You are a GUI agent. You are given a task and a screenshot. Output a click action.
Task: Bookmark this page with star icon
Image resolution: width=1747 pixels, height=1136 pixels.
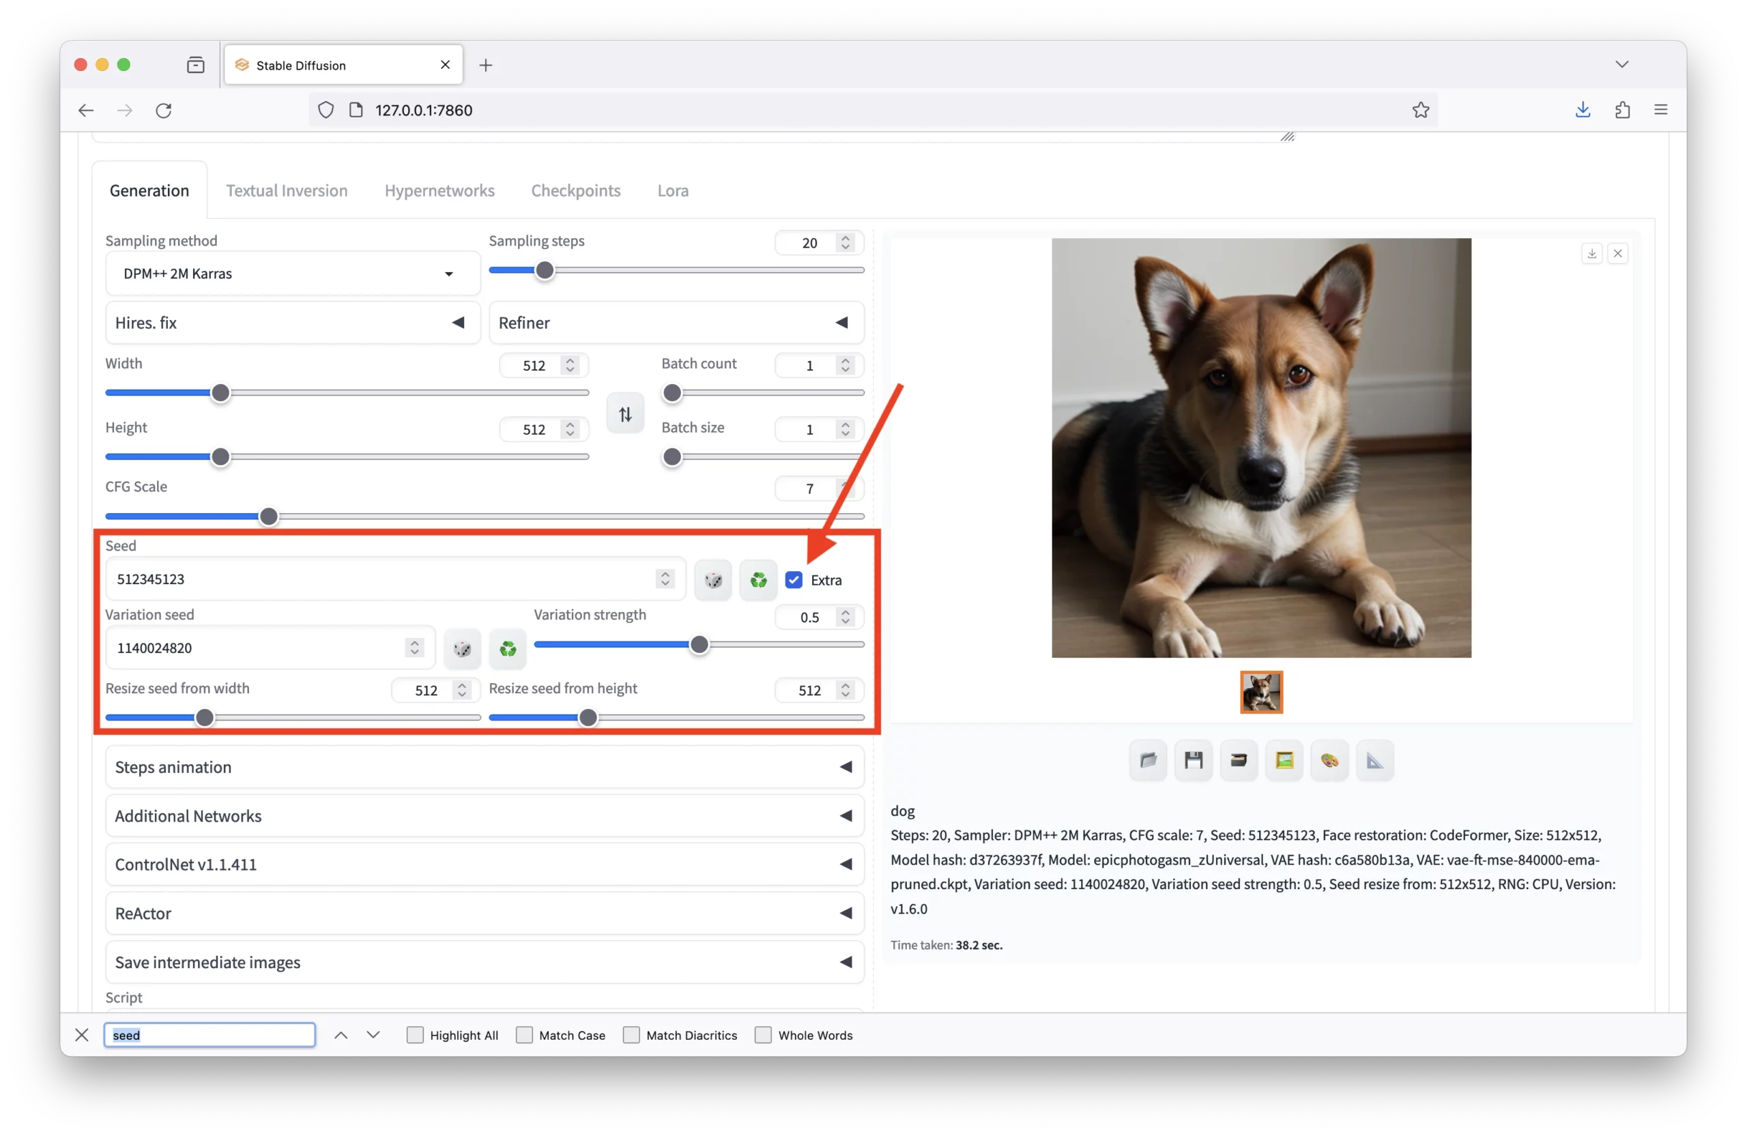point(1420,110)
